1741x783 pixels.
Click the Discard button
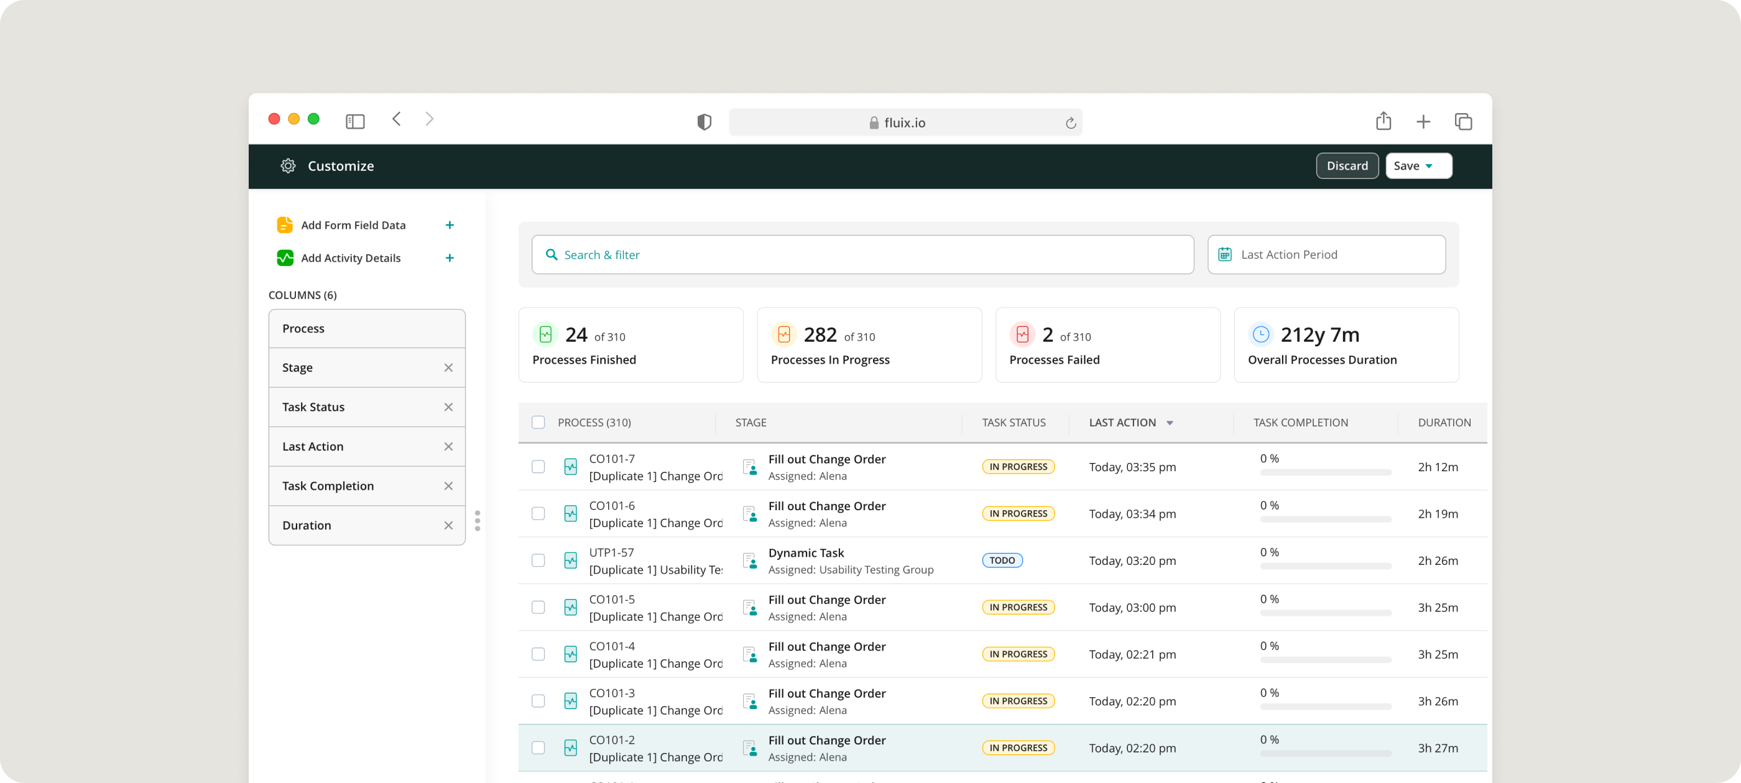coord(1346,166)
